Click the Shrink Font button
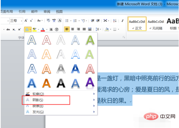The height and width of the screenshot is (128, 179). pyautogui.click(x=31, y=21)
